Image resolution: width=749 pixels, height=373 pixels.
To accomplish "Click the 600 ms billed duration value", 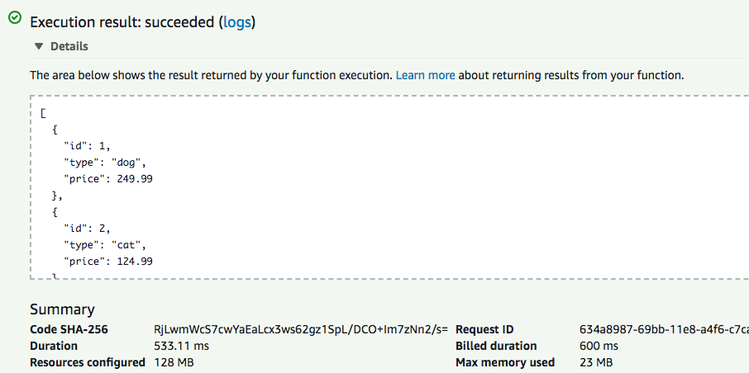I will (x=599, y=346).
